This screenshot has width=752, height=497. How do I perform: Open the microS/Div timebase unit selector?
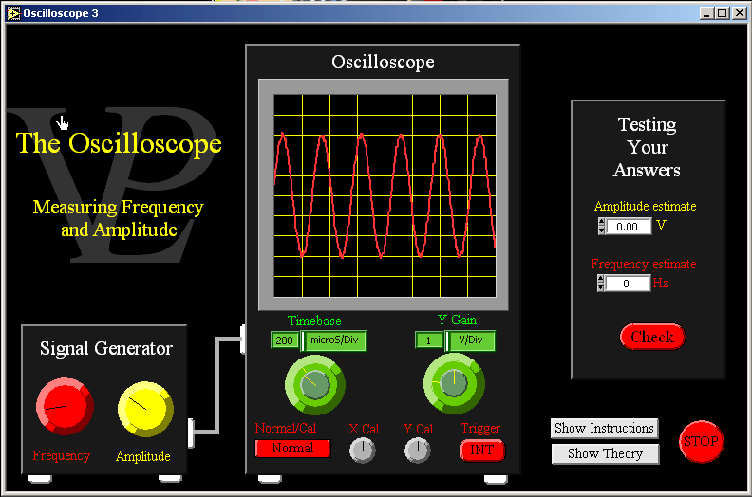point(335,341)
